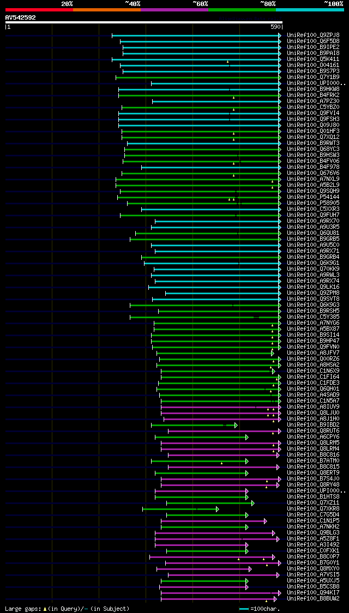Click hit UniRef100_A4SAD9

313,395
